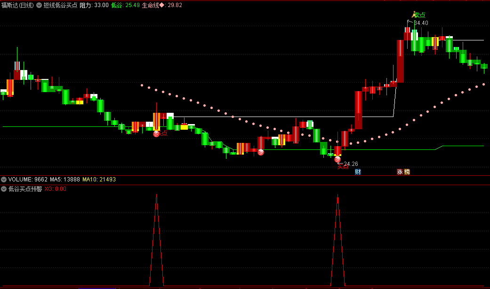Select the 福斯达(日线) stock title

tap(17, 5)
